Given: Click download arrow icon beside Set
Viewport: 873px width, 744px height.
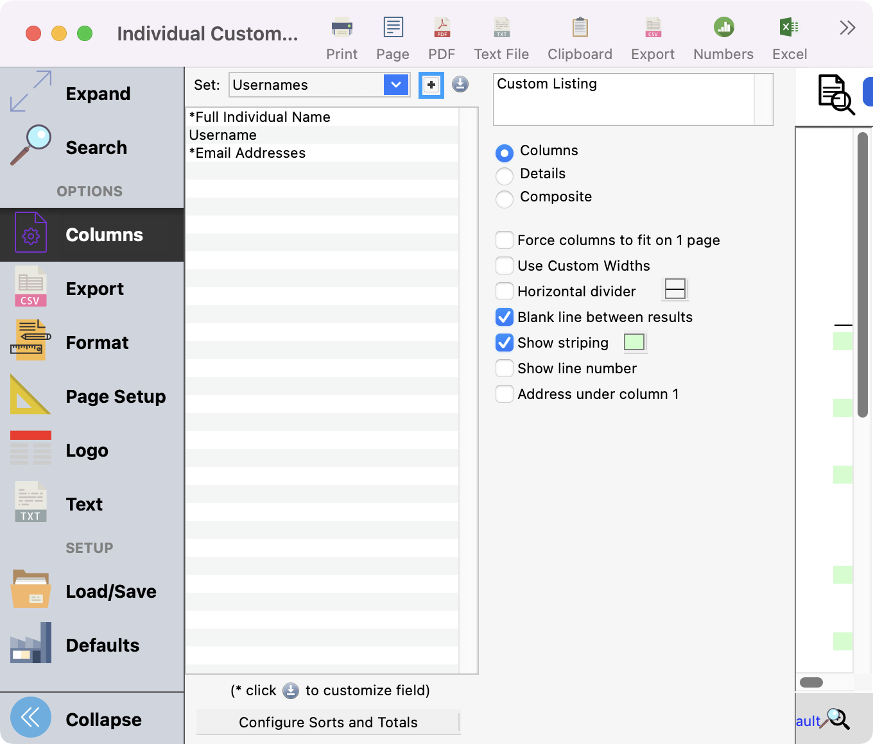Looking at the screenshot, I should point(460,84).
